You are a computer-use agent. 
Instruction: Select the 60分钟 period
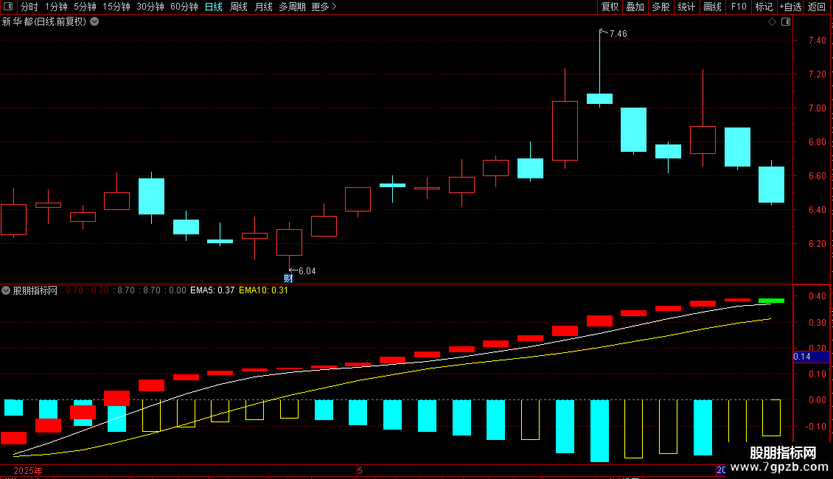(x=184, y=7)
